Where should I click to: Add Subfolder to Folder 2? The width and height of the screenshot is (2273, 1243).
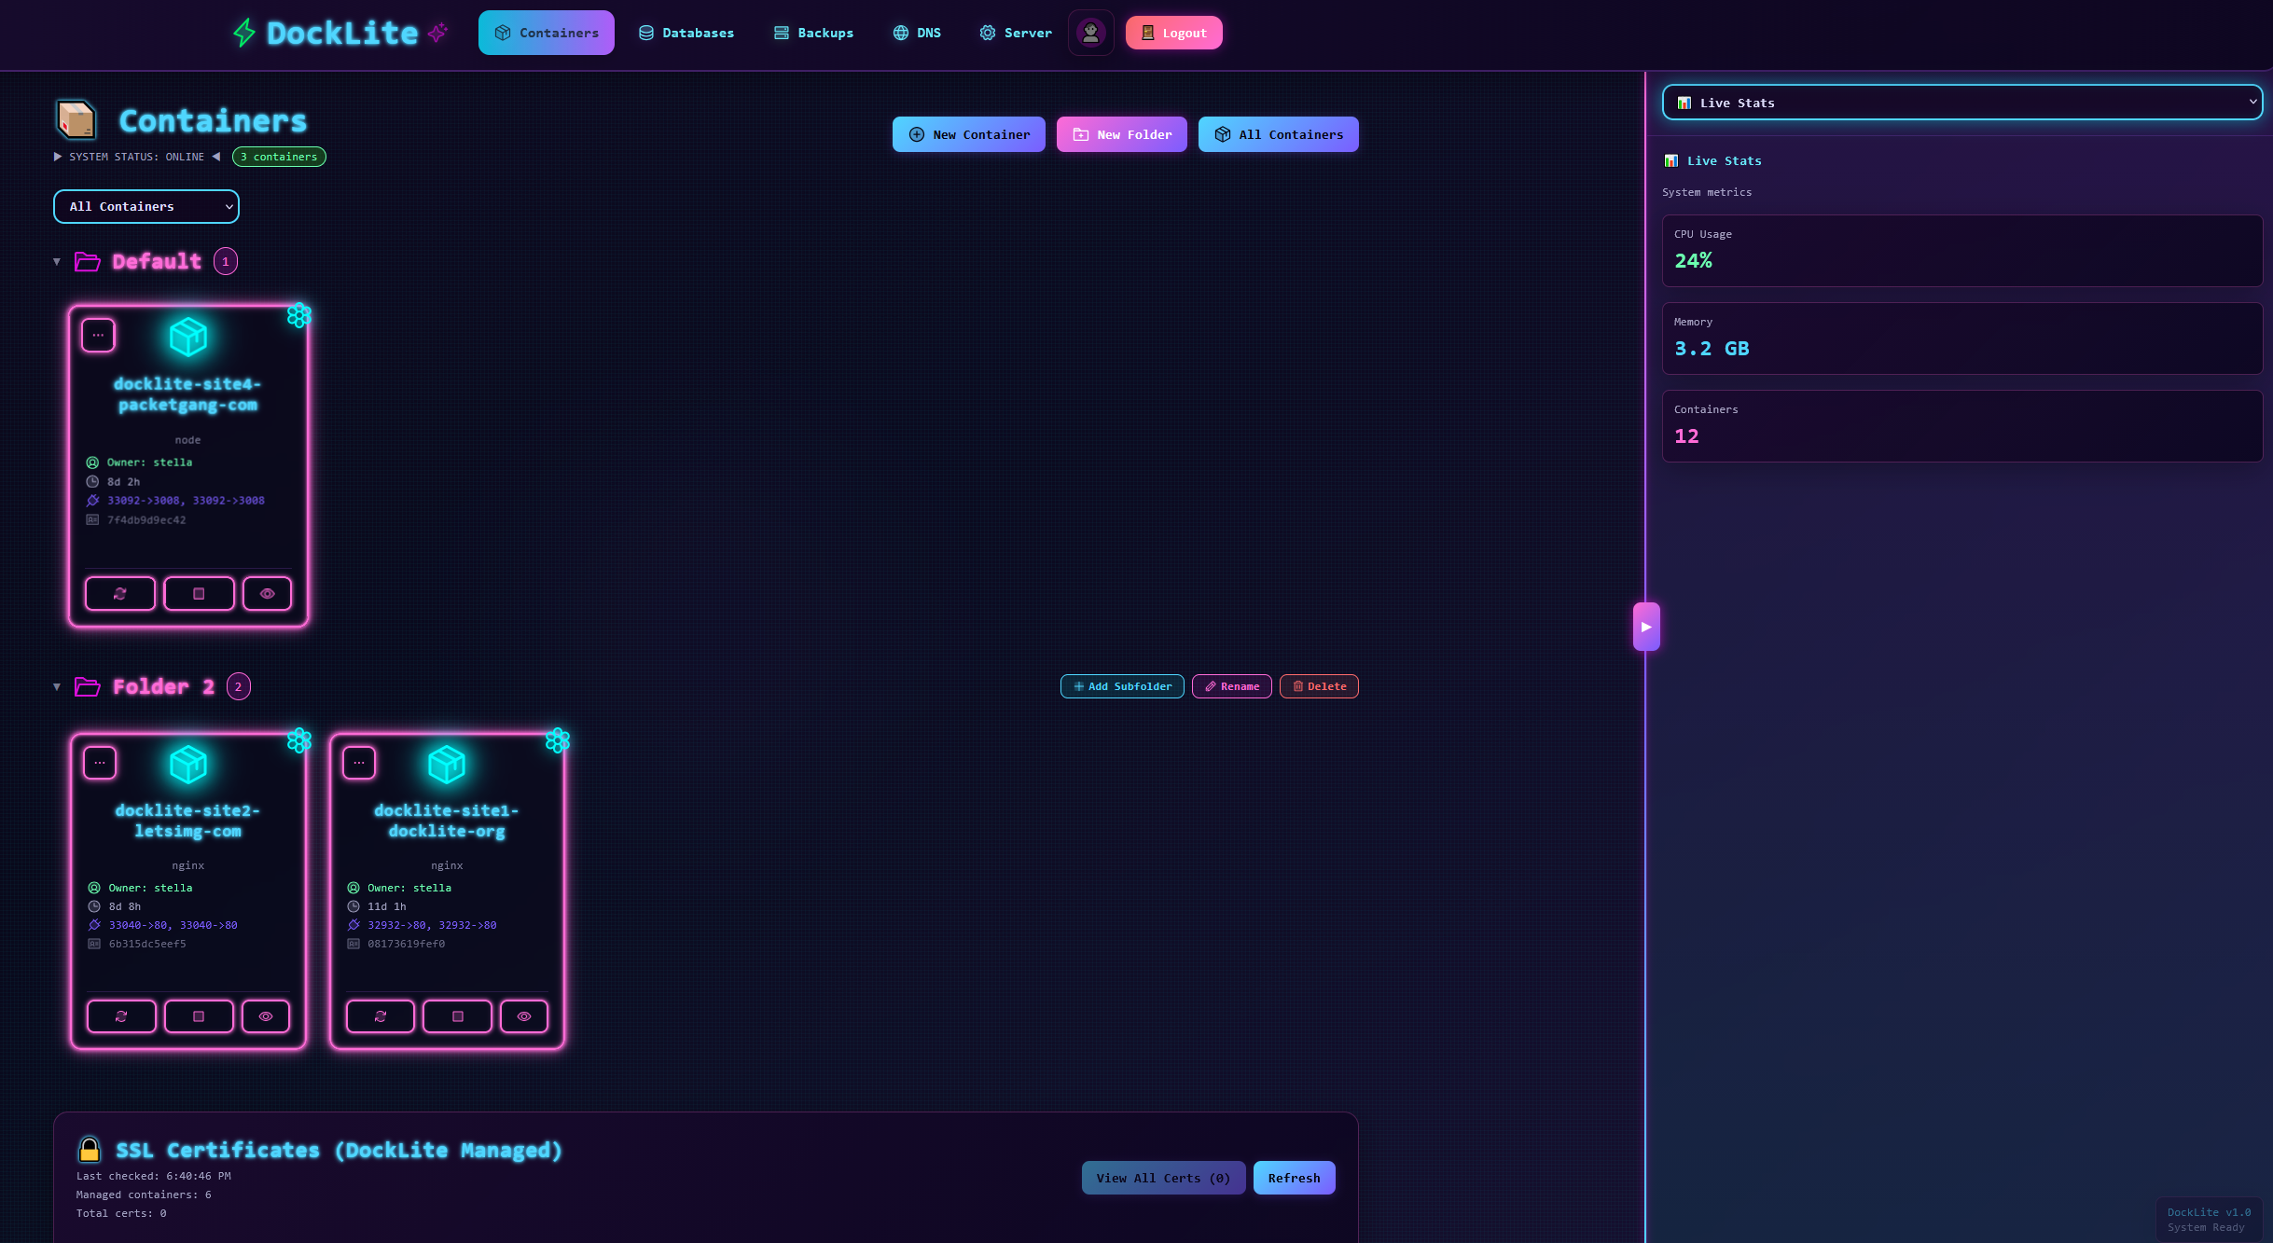coord(1122,686)
